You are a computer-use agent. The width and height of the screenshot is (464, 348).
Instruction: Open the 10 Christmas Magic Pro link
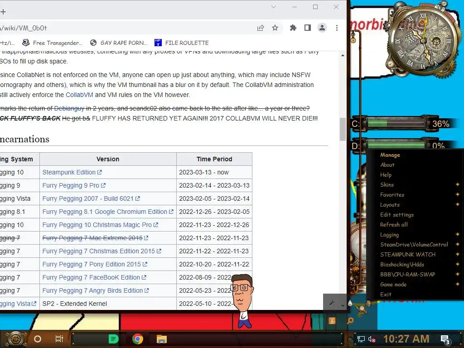pos(100,225)
